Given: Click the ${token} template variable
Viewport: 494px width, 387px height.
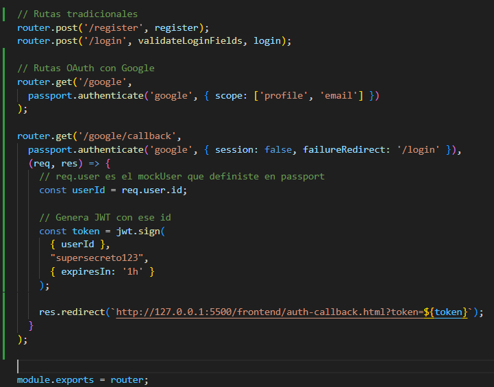Looking at the screenshot, I should pos(446,312).
